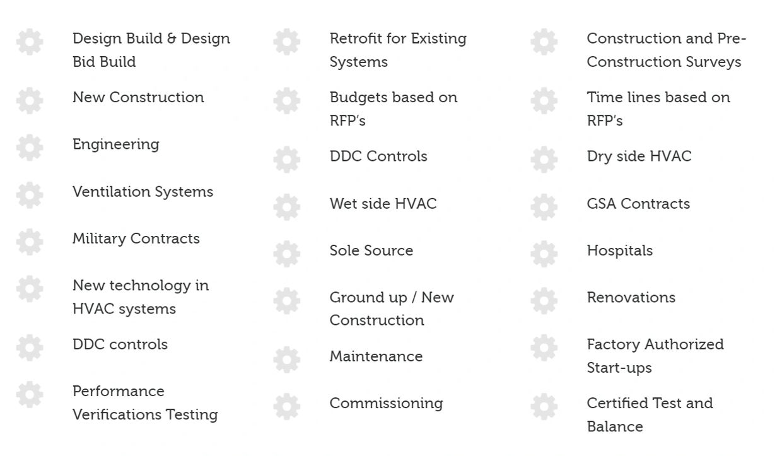This screenshot has height=456, width=782.
Task: Click the gear icon beside Sole Source
Action: pyautogui.click(x=287, y=254)
